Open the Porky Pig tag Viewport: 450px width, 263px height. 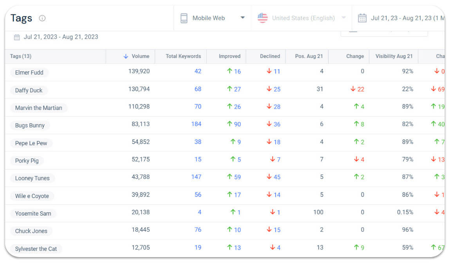[27, 160]
